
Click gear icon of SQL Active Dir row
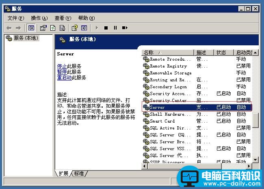click(x=146, y=128)
